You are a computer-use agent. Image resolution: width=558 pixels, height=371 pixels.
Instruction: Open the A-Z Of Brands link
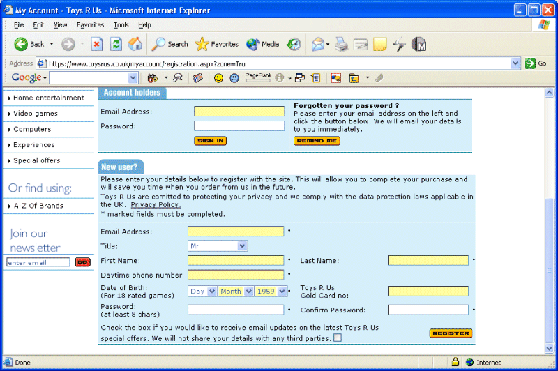[38, 206]
